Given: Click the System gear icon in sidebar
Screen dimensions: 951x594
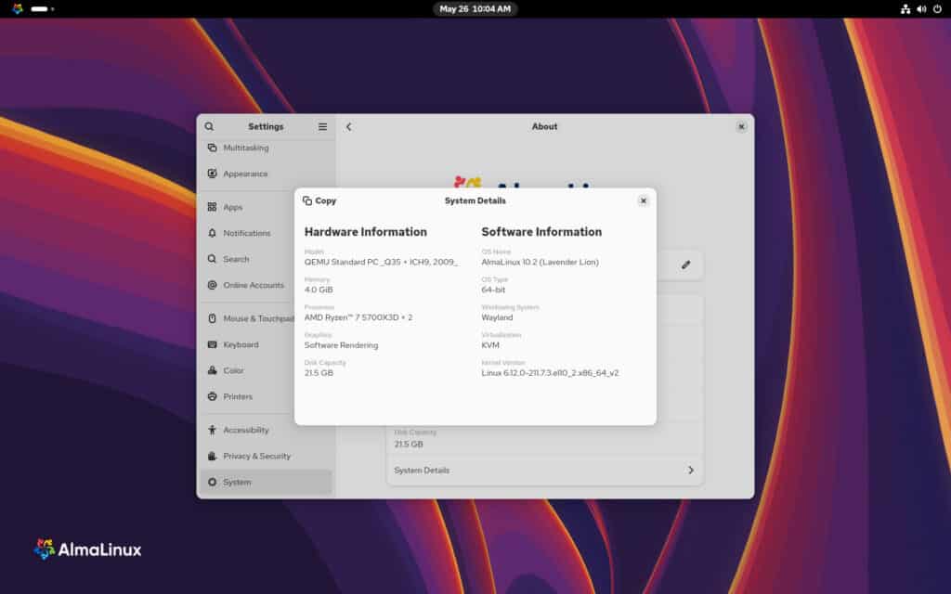Looking at the screenshot, I should [x=213, y=483].
